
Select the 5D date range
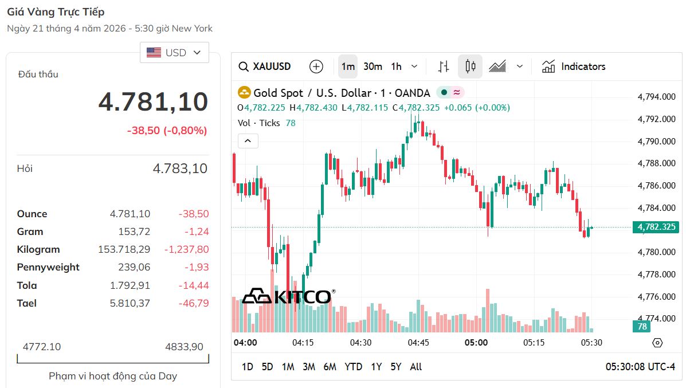[267, 367]
